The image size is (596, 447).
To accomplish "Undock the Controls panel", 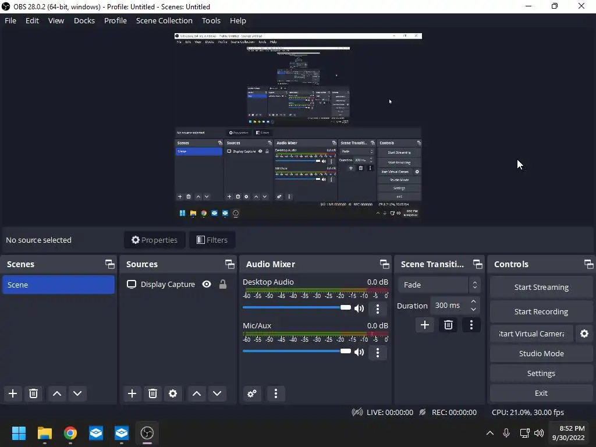I will (588, 264).
